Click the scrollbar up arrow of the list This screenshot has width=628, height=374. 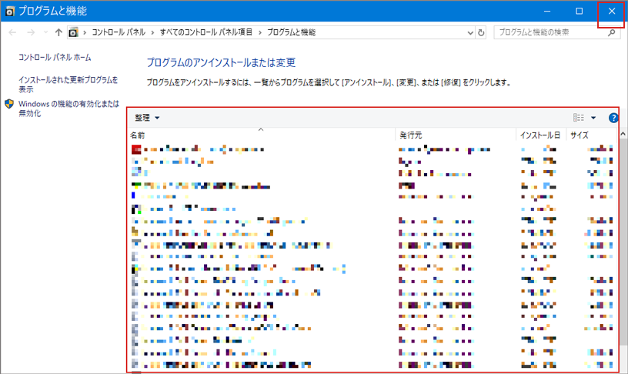(623, 134)
